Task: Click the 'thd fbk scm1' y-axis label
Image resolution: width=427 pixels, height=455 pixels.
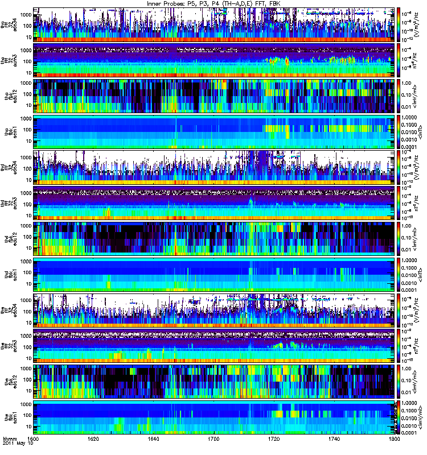Action: coord(11,275)
